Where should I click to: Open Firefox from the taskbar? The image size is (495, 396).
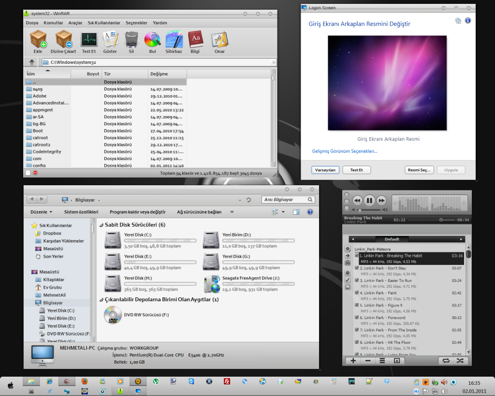[x=84, y=381]
